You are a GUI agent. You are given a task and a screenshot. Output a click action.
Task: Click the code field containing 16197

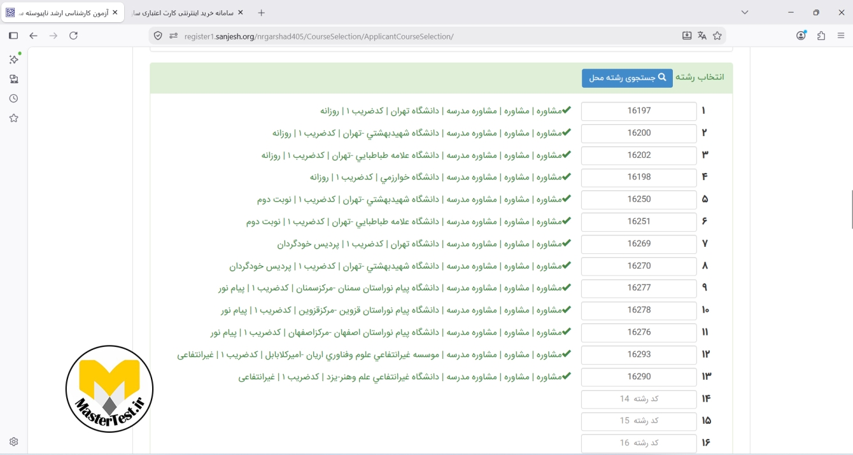(639, 111)
